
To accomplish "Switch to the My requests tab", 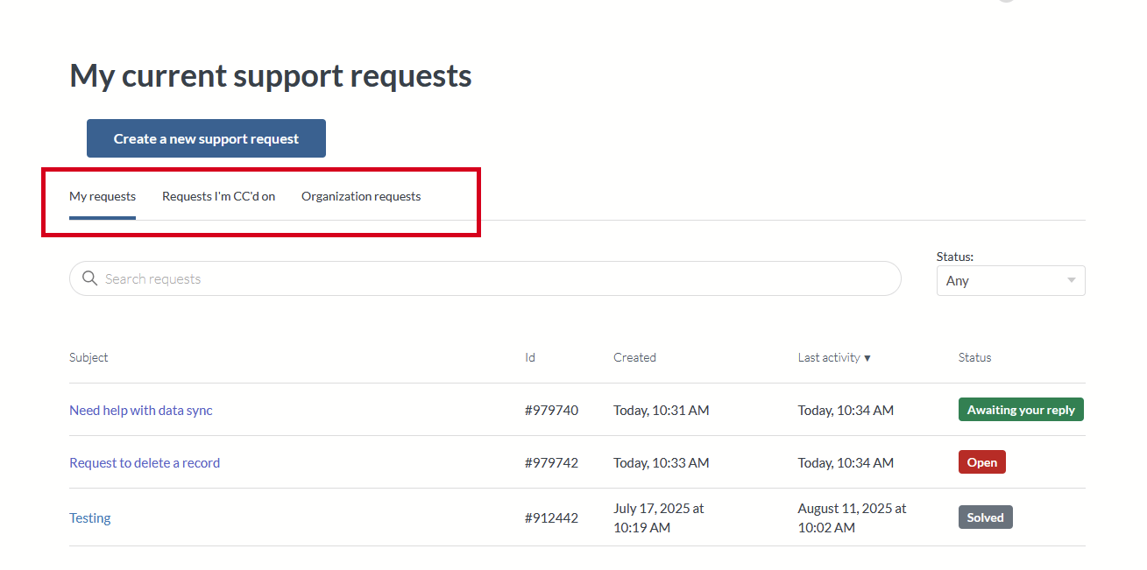I will 103,196.
